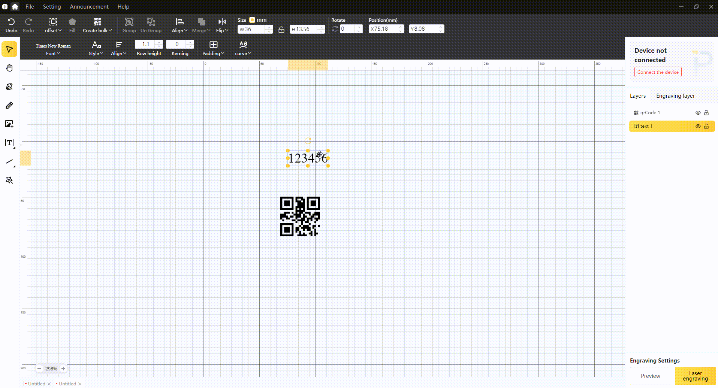Select the insert image tool

[9, 124]
